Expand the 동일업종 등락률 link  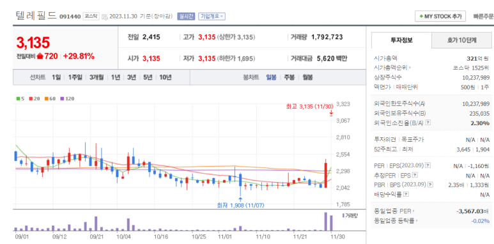pos(417,221)
